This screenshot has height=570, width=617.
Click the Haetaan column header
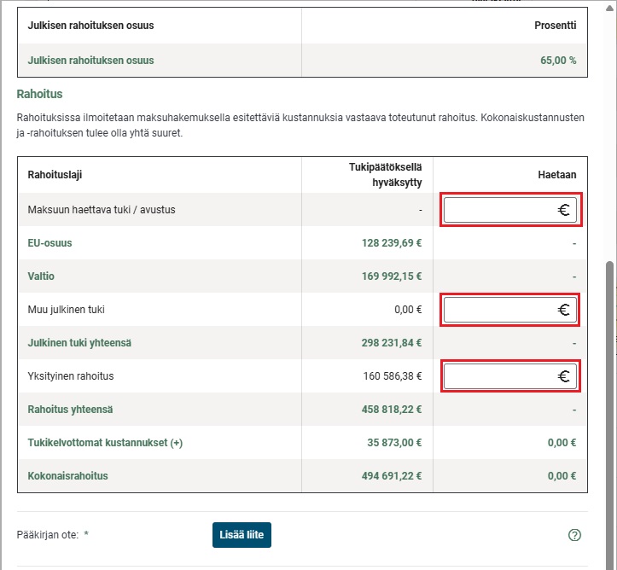(x=557, y=175)
